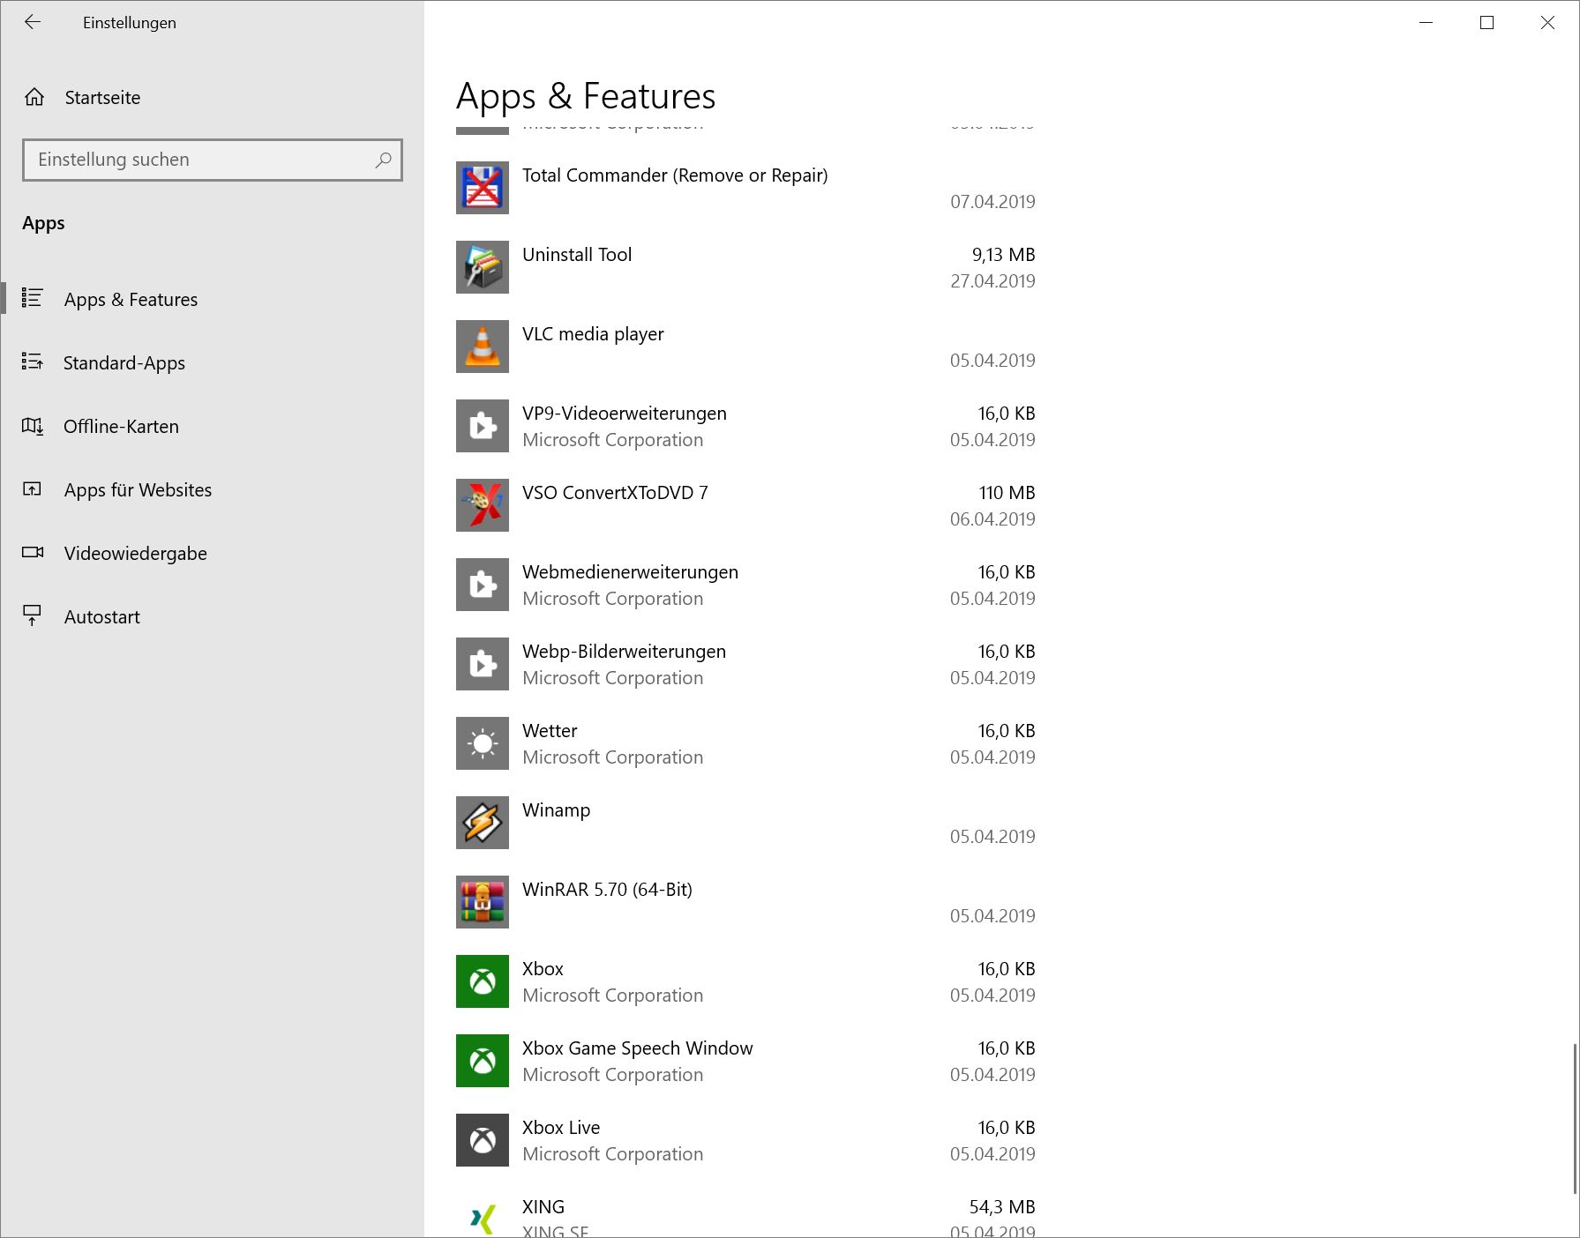Open the Autostart settings page
The width and height of the screenshot is (1580, 1238).
101,617
